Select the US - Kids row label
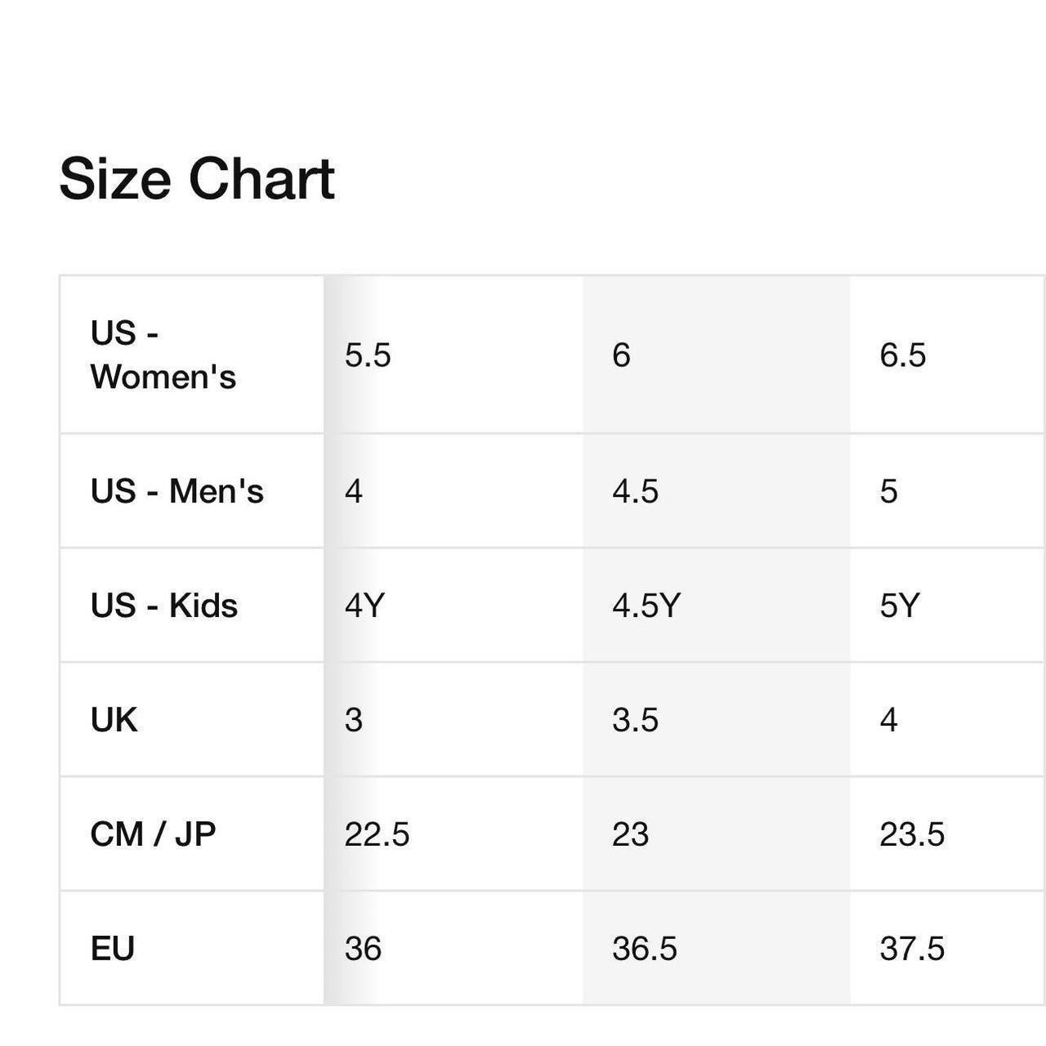The height and width of the screenshot is (1046, 1046). (x=164, y=606)
